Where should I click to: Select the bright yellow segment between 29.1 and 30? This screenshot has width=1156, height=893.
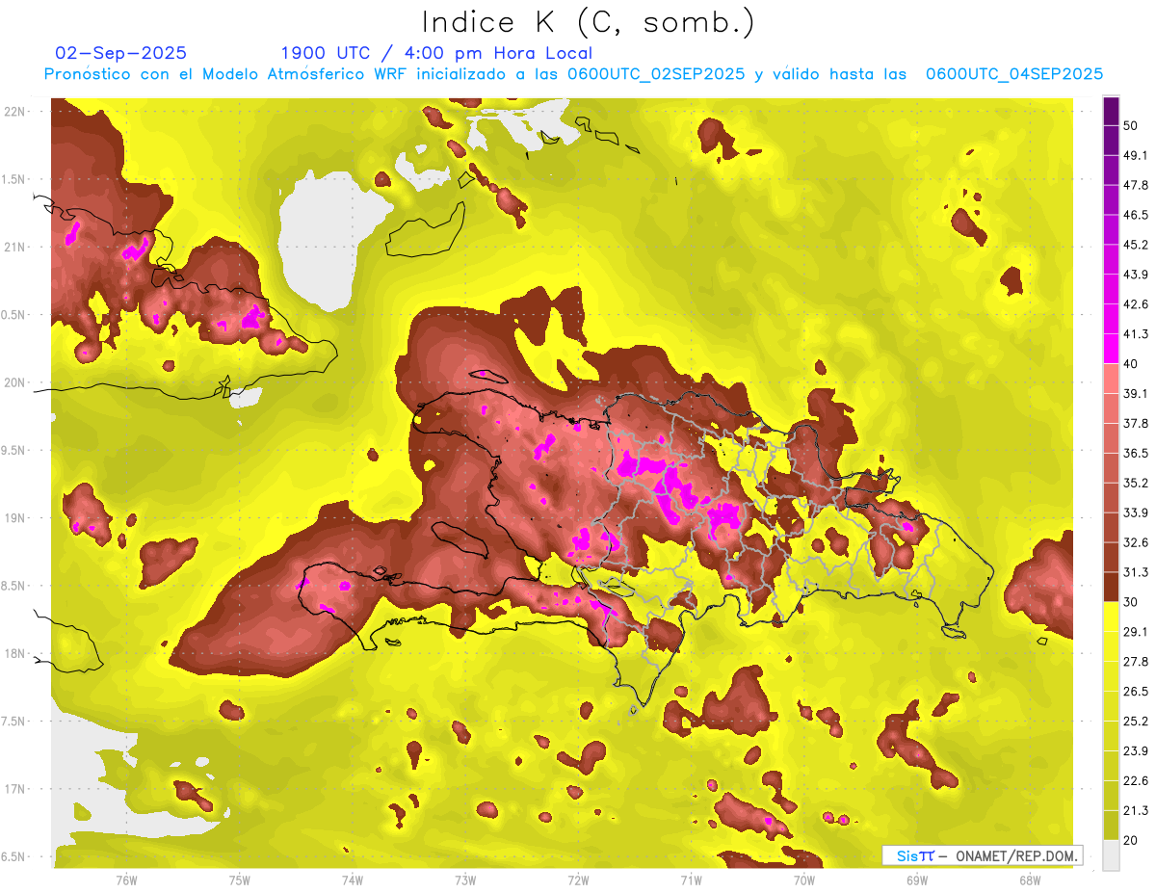tap(1111, 616)
